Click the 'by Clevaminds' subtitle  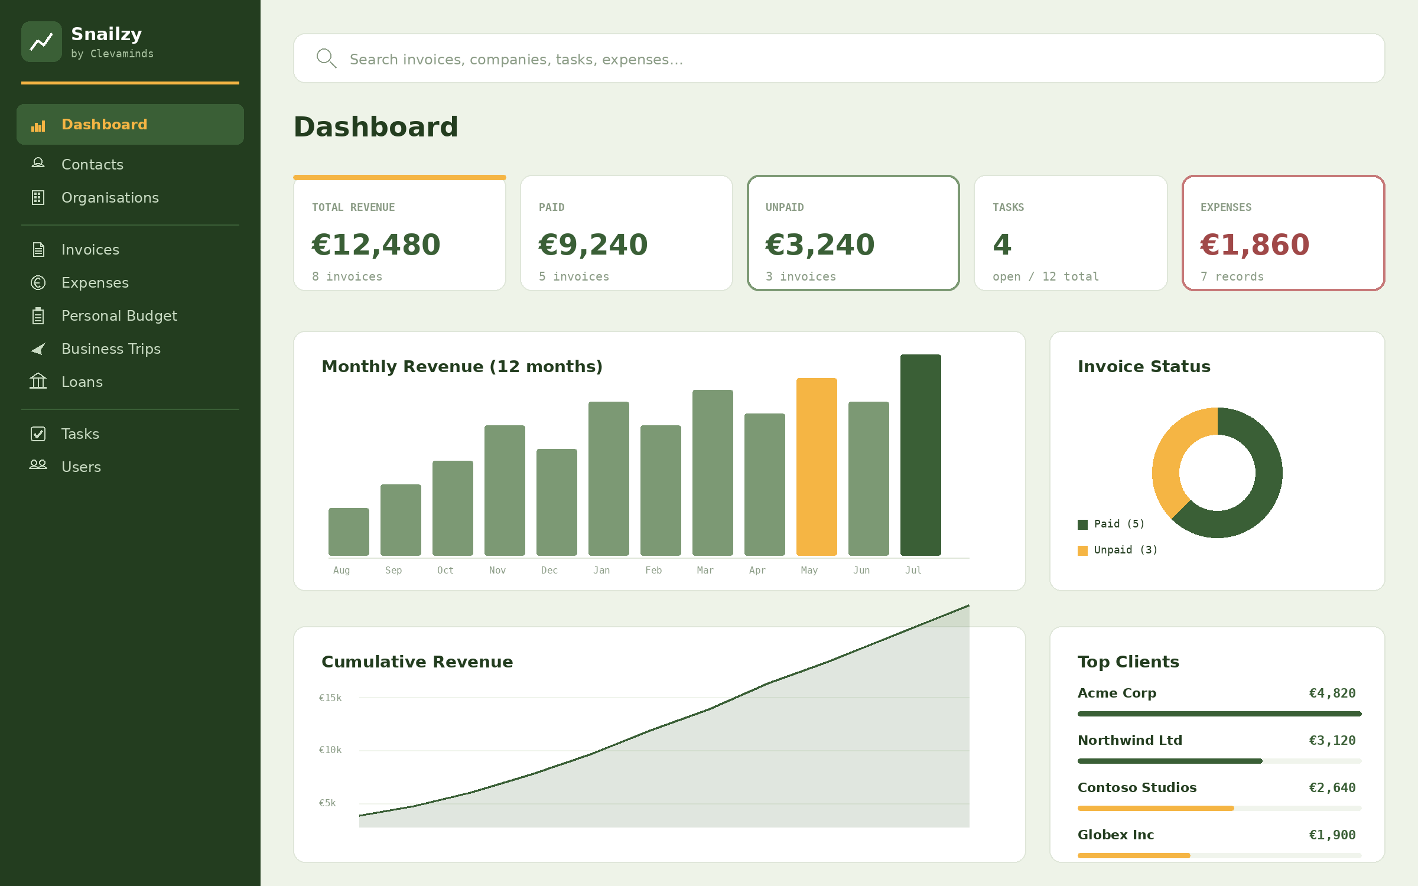(112, 54)
